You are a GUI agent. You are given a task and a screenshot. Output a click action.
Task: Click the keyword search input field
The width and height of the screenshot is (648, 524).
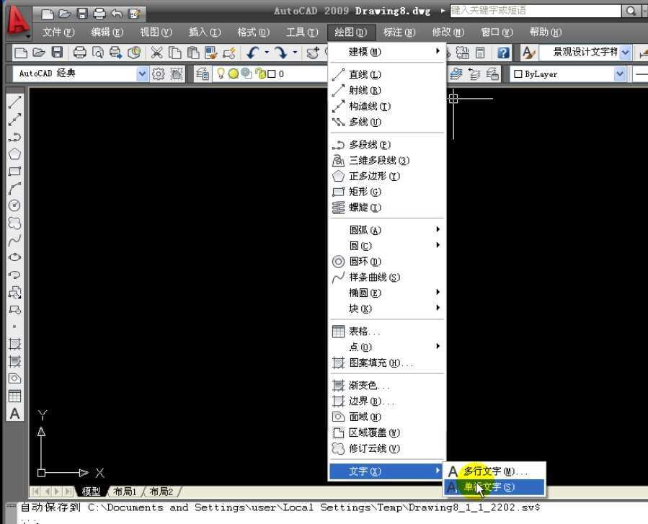(535, 11)
